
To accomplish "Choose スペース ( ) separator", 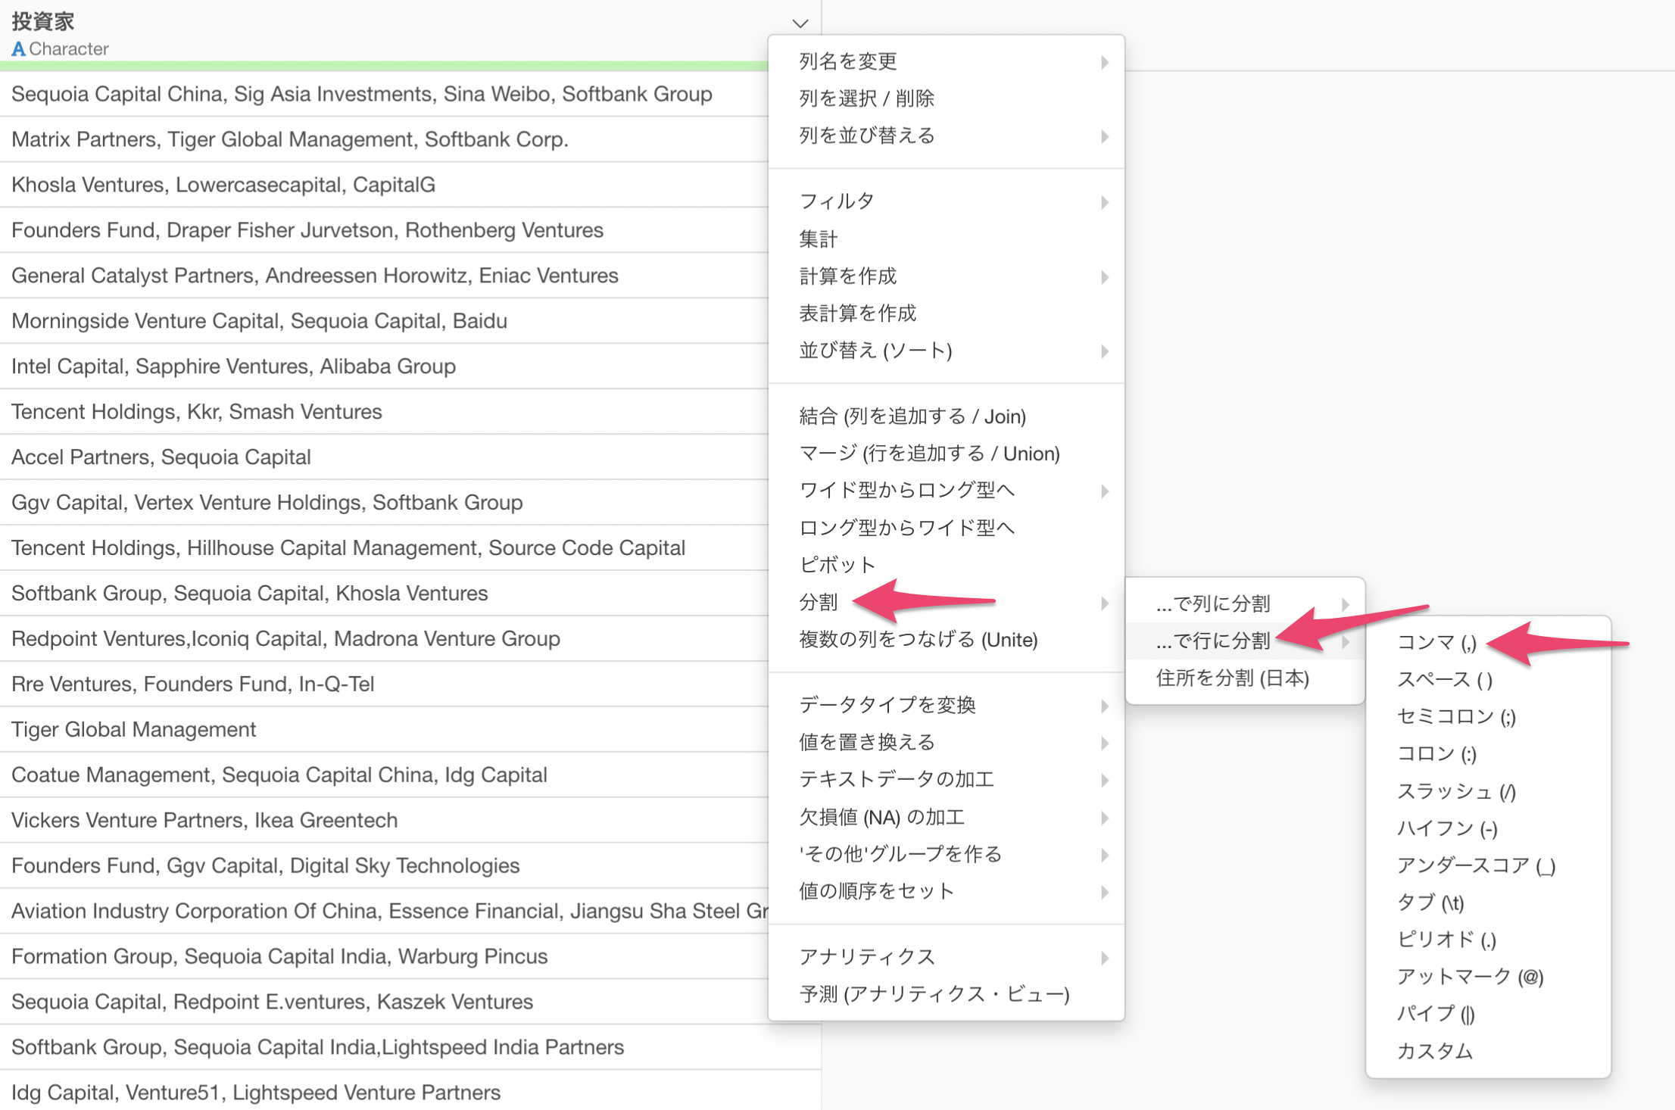I will 1488,680.
